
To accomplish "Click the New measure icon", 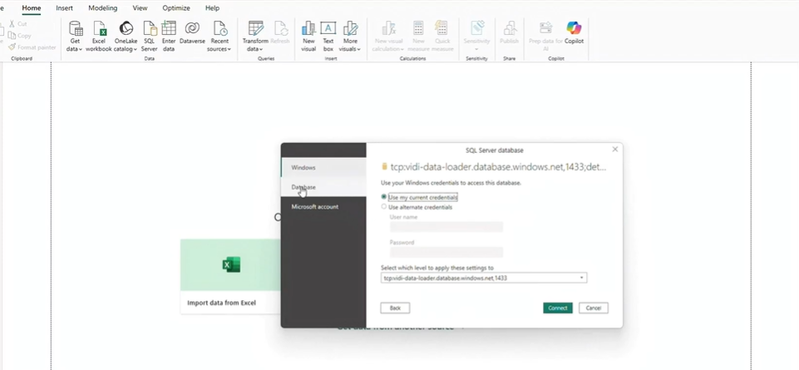I will click(418, 28).
